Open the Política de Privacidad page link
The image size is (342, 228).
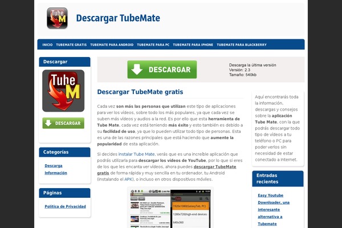(x=65, y=206)
